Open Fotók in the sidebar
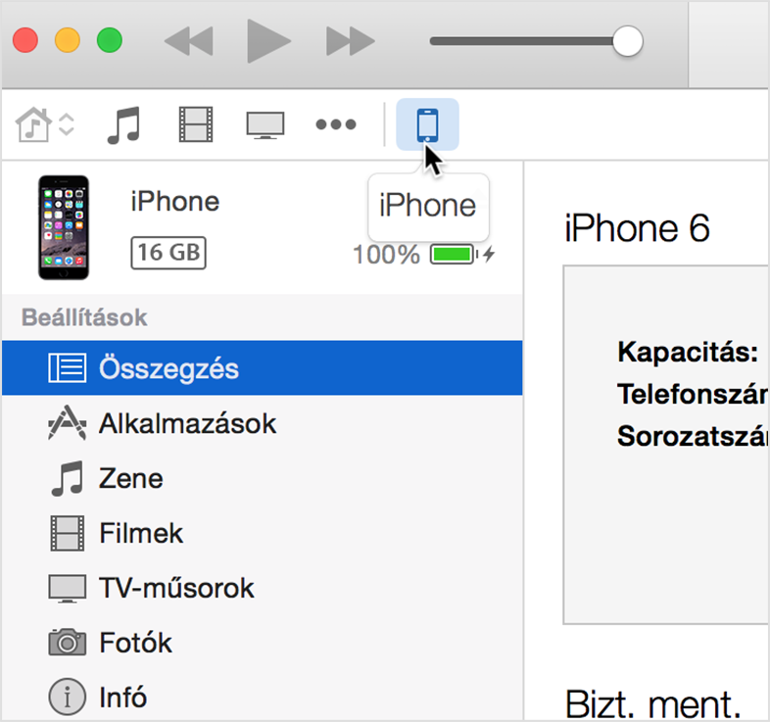The width and height of the screenshot is (770, 723). [135, 643]
